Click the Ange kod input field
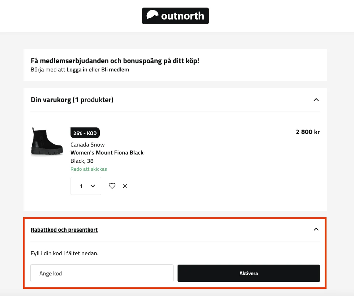The image size is (354, 296). [102, 273]
